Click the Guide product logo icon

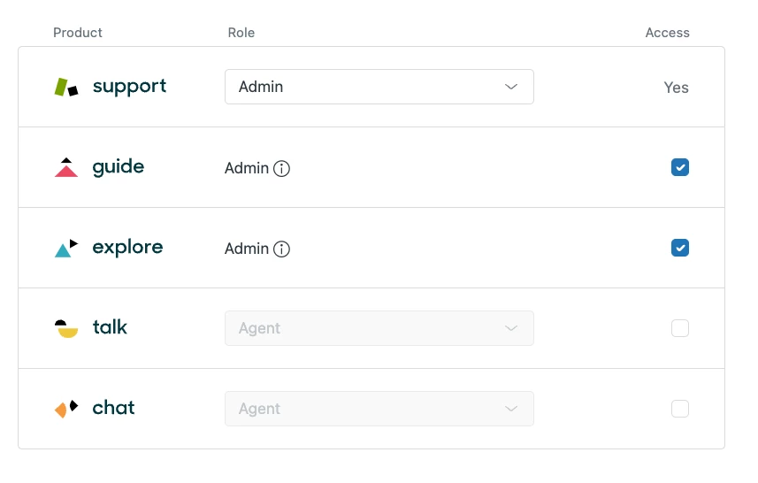tap(66, 167)
